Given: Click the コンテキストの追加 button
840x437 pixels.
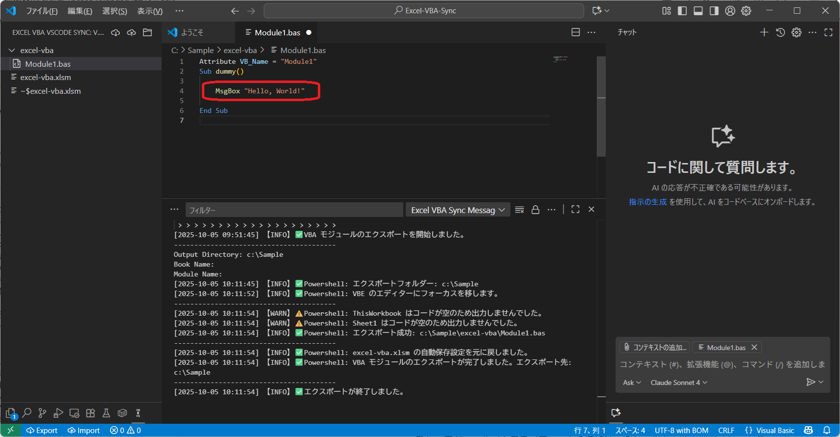Looking at the screenshot, I should [655, 347].
